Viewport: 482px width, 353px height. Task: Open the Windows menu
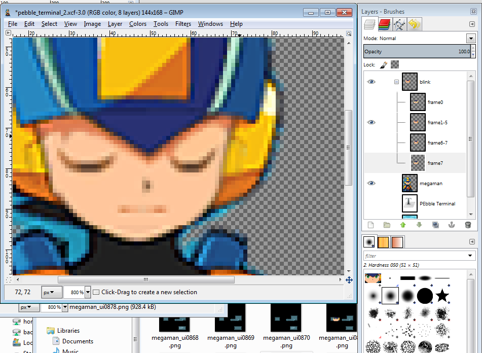point(210,24)
